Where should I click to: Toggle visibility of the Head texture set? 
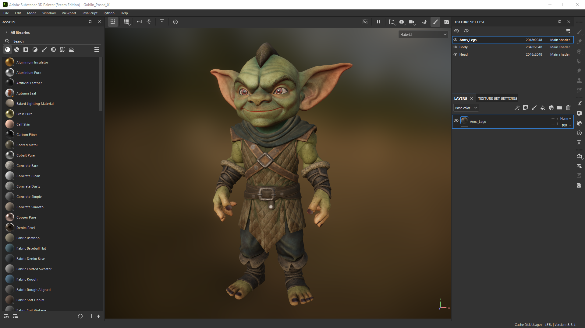pyautogui.click(x=456, y=54)
